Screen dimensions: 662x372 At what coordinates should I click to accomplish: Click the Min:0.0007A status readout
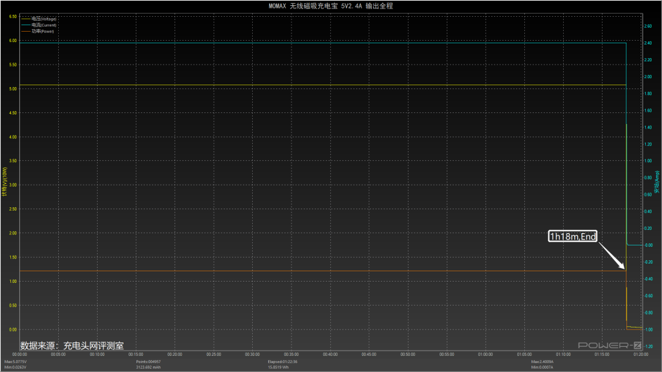[542, 367]
